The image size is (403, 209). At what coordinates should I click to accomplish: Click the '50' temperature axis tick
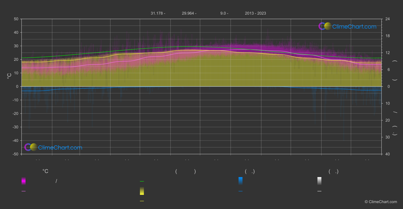(x=16, y=19)
